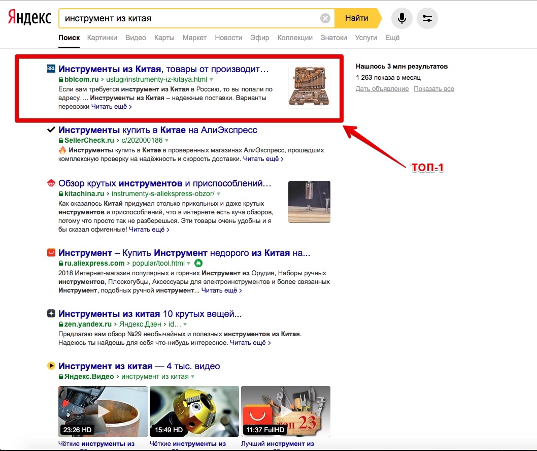The width and height of the screenshot is (537, 451).
Task: Click the BBL favicon of bblcom.ru result
Action: pos(51,69)
